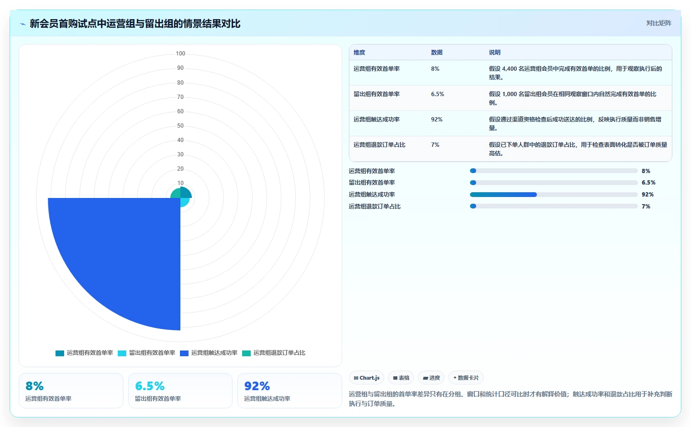Click the 留出组有效首单率 progress bar
Viewport: 691px width, 427px height.
(554, 183)
